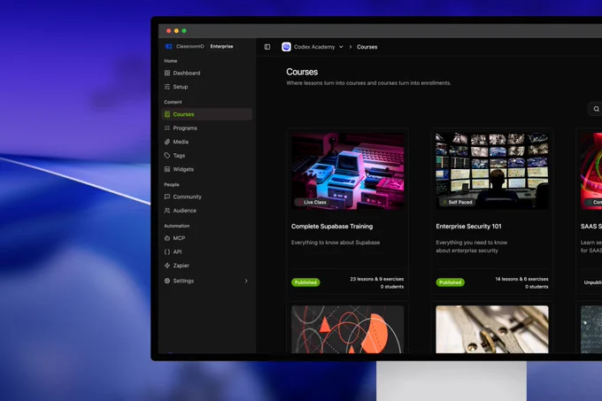Image resolution: width=602 pixels, height=401 pixels.
Task: Click the Enterprise Security 101 title
Action: tap(469, 227)
